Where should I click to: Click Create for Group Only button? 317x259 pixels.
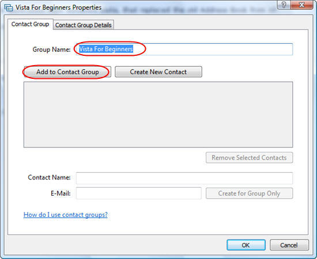(x=249, y=193)
